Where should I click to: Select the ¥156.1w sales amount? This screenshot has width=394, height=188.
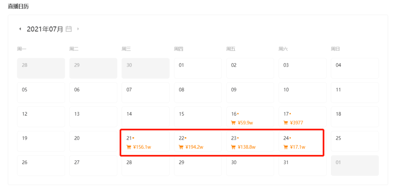coord(142,147)
